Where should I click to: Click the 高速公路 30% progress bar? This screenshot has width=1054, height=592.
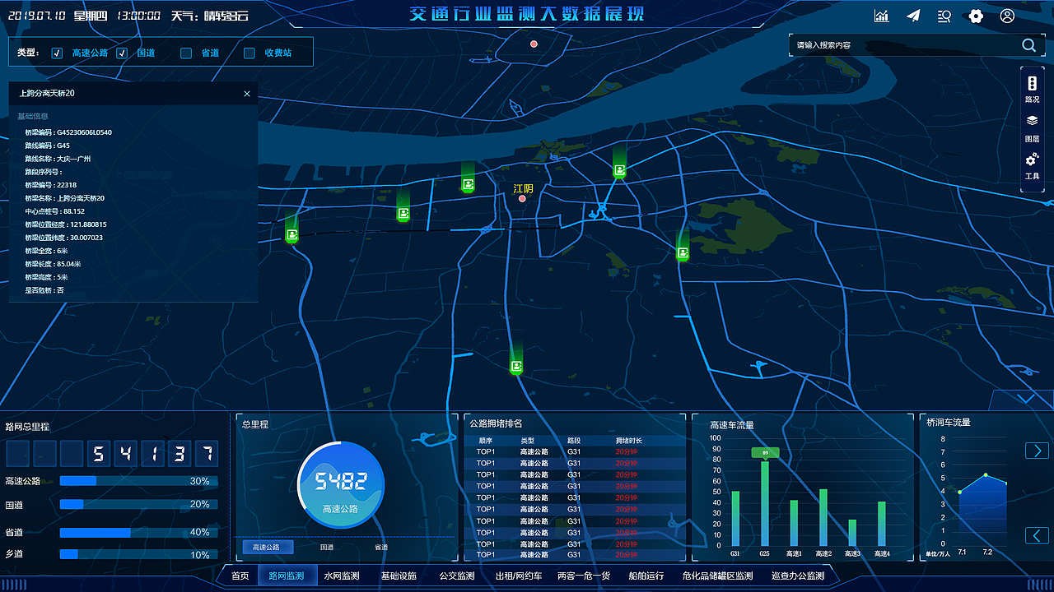coord(139,481)
